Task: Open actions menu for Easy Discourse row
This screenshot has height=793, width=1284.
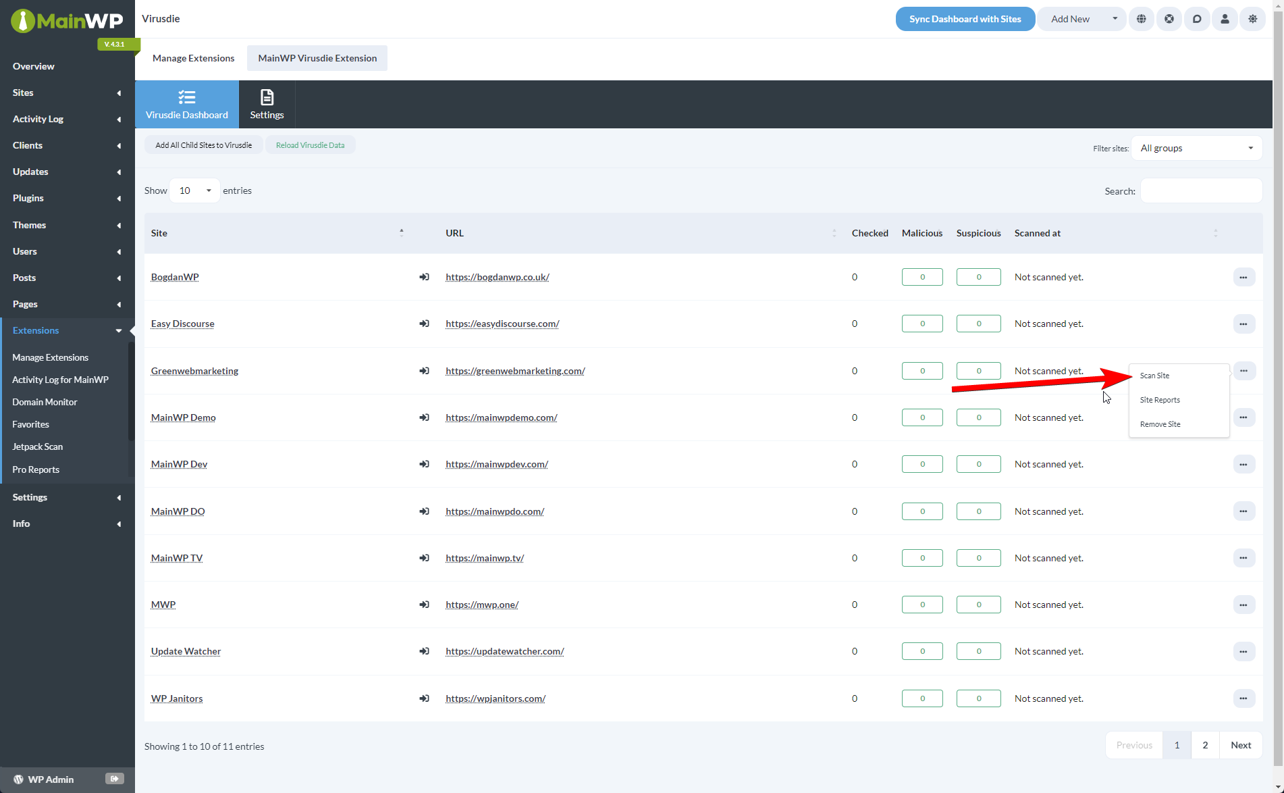Action: pos(1243,324)
